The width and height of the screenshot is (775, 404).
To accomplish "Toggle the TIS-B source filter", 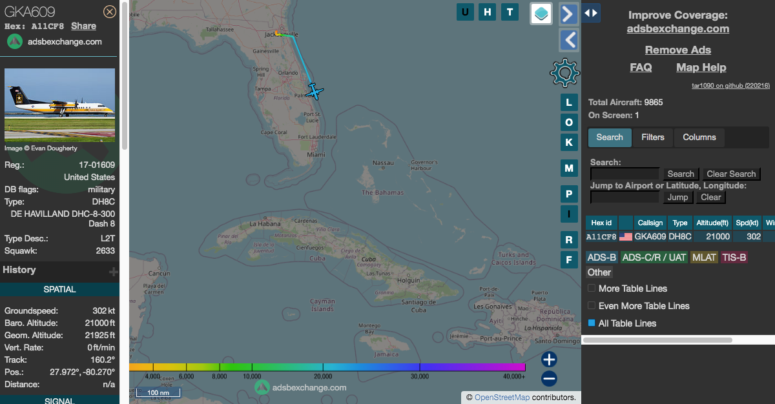I will click(734, 258).
